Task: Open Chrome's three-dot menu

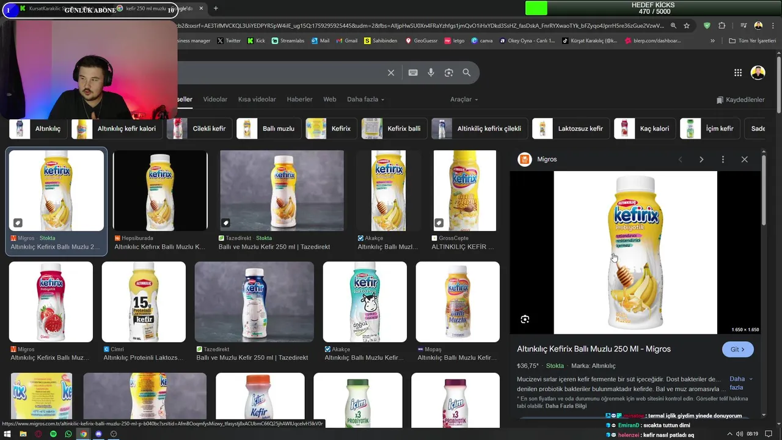Action: pos(772,26)
